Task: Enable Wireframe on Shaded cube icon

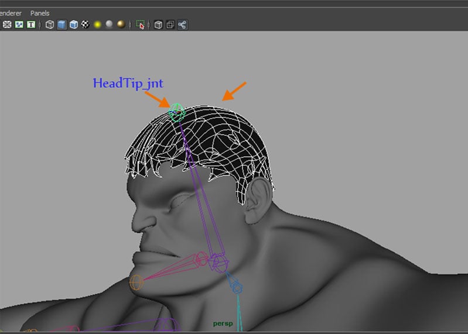Action: pyautogui.click(x=74, y=25)
